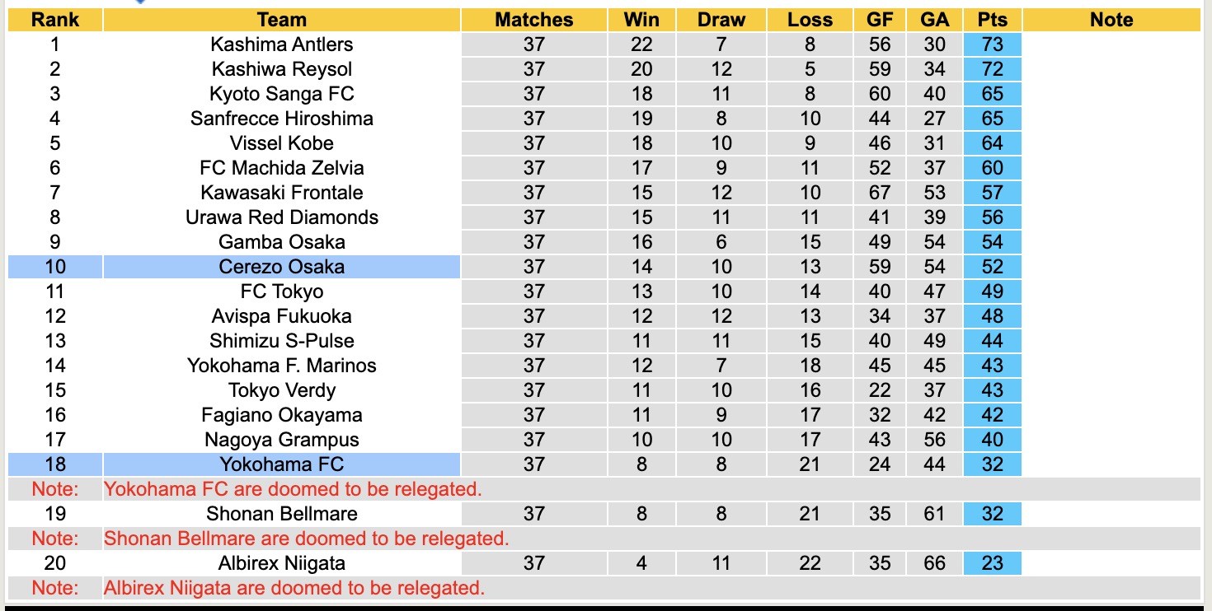Click the Team column header
This screenshot has width=1212, height=611.
pyautogui.click(x=281, y=20)
